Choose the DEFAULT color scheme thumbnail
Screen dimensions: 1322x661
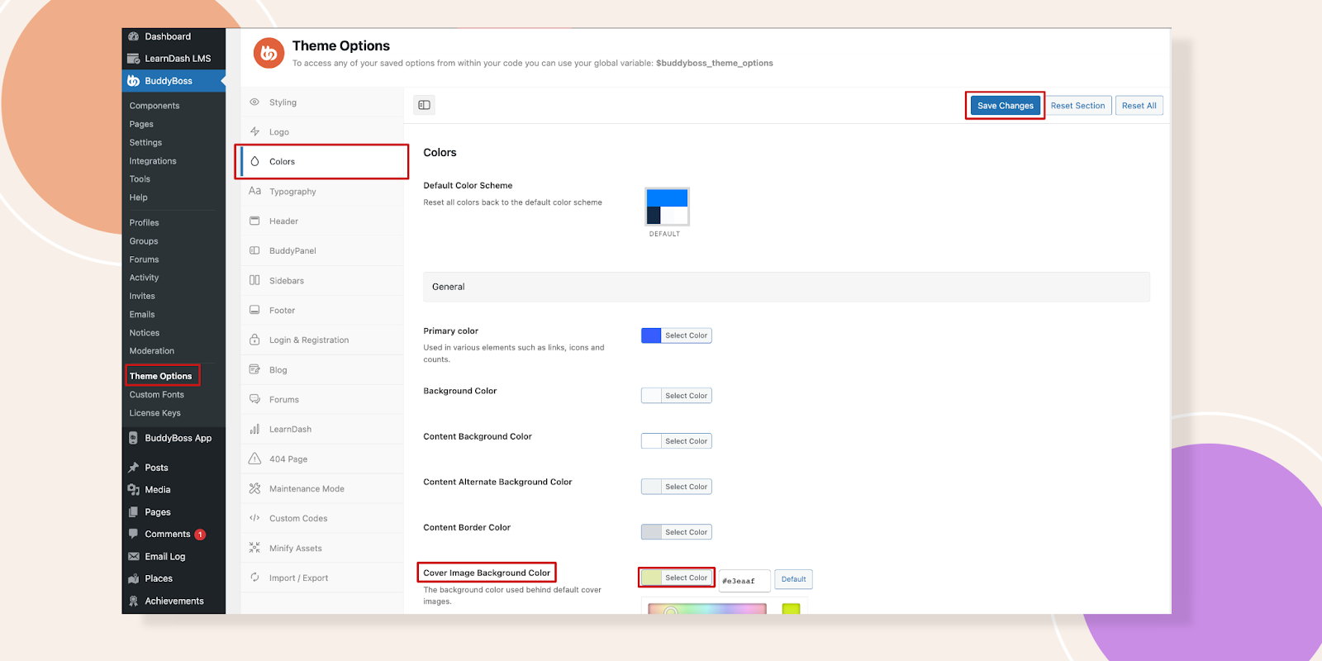coord(667,207)
